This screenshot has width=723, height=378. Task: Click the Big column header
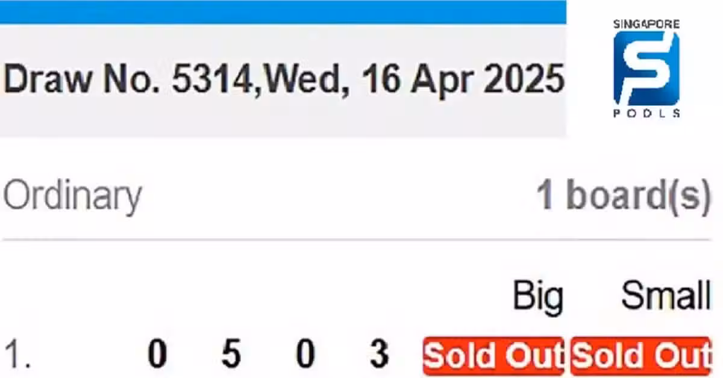[x=538, y=296]
